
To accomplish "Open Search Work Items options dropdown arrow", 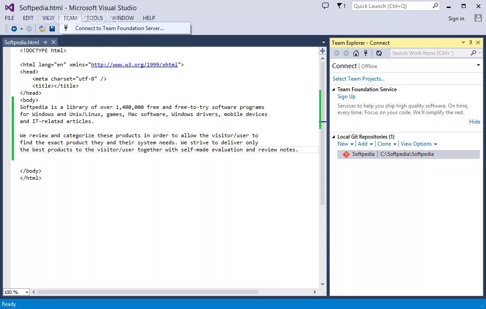I will tap(480, 53).
